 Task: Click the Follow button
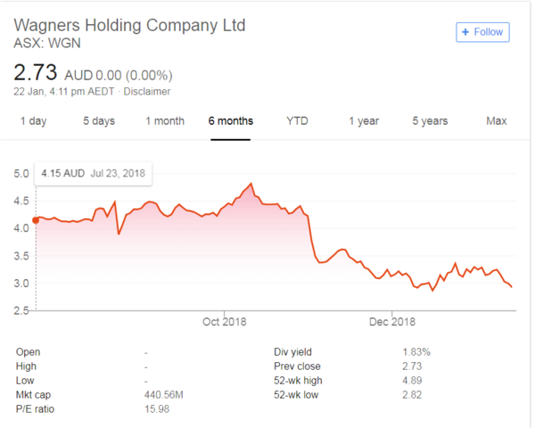(481, 32)
